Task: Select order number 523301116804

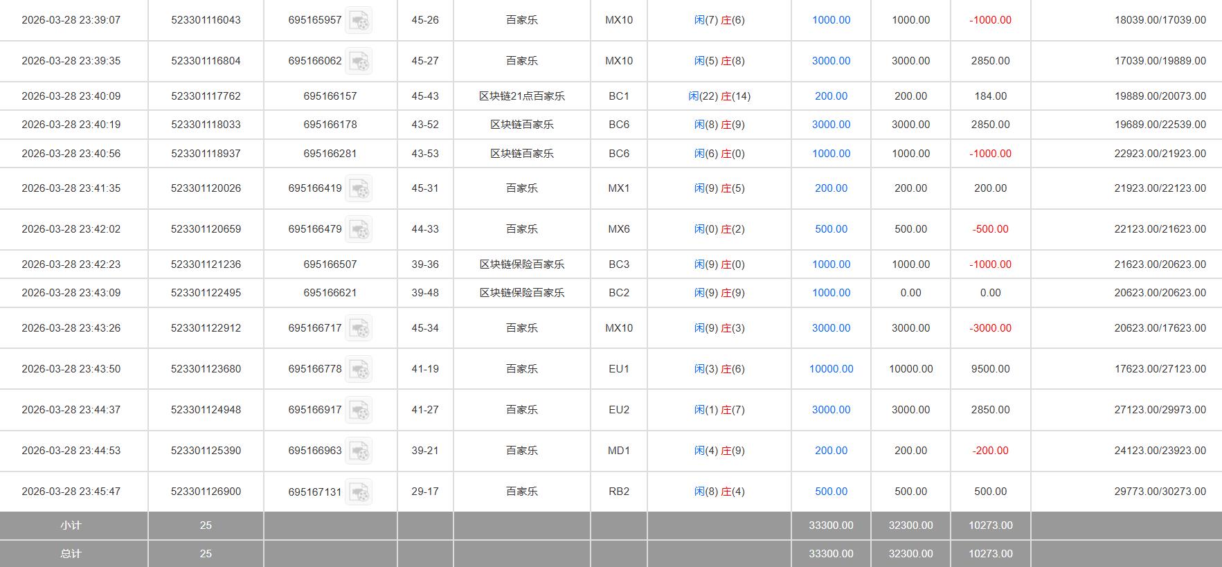Action: [x=206, y=61]
